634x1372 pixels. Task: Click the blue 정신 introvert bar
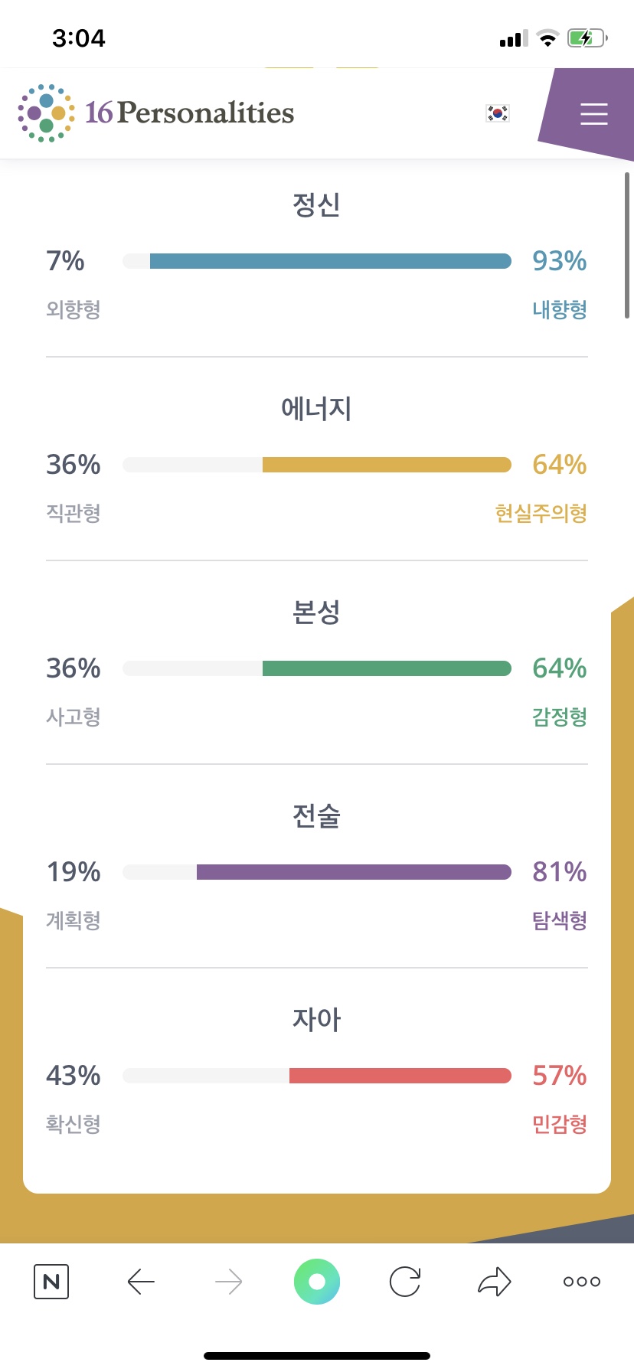330,261
